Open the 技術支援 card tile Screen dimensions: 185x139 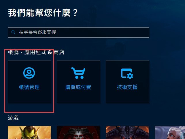pos(127,82)
